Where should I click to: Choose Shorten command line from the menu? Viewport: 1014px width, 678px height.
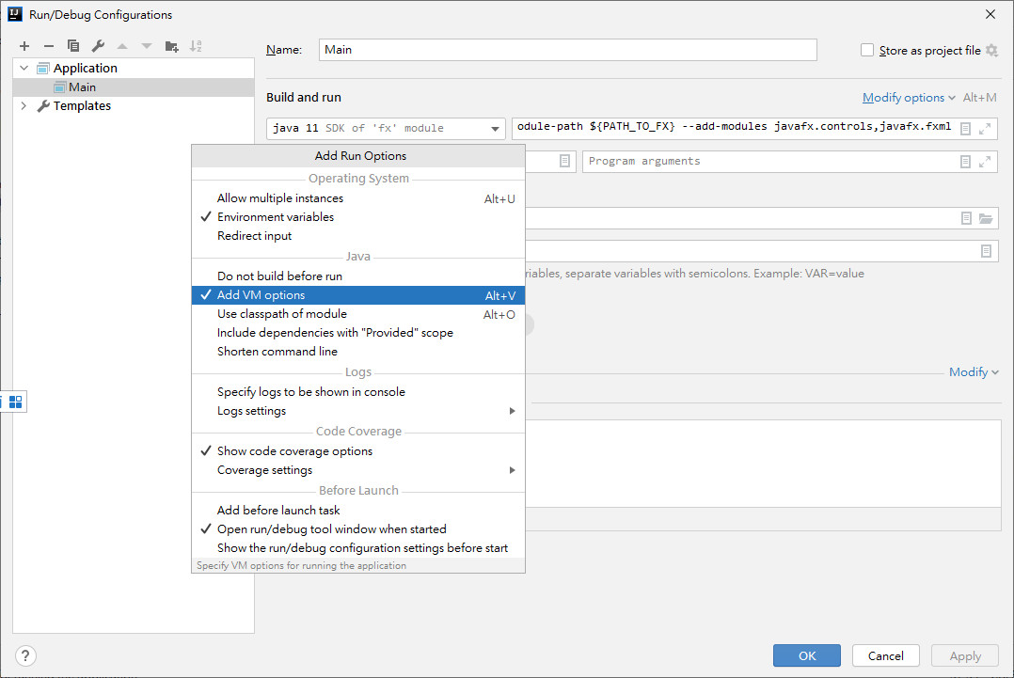[x=277, y=352]
